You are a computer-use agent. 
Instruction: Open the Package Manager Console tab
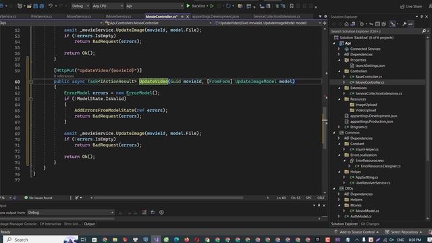(x=18, y=224)
